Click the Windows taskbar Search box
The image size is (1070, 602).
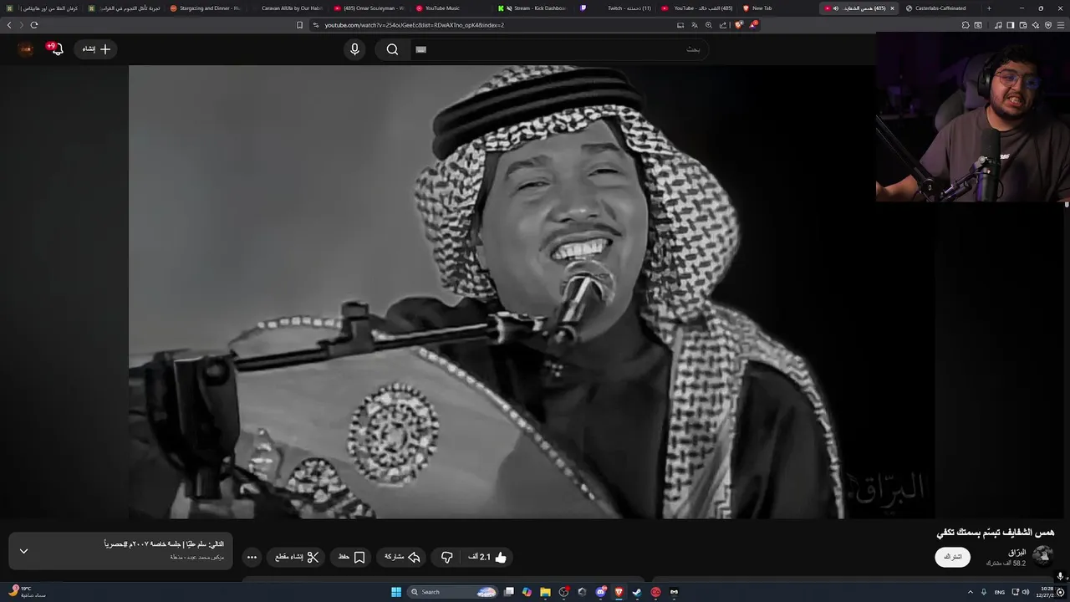pyautogui.click(x=452, y=592)
